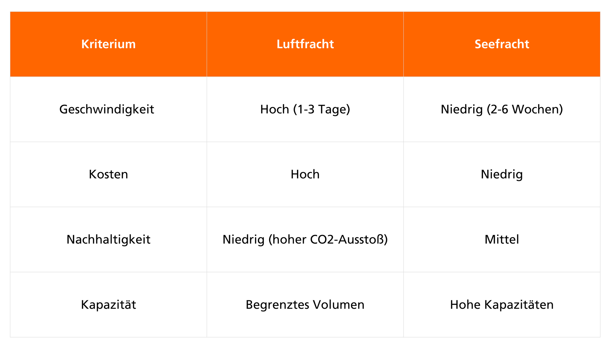Click the word "Wochen" in Seefracht column

coord(535,109)
